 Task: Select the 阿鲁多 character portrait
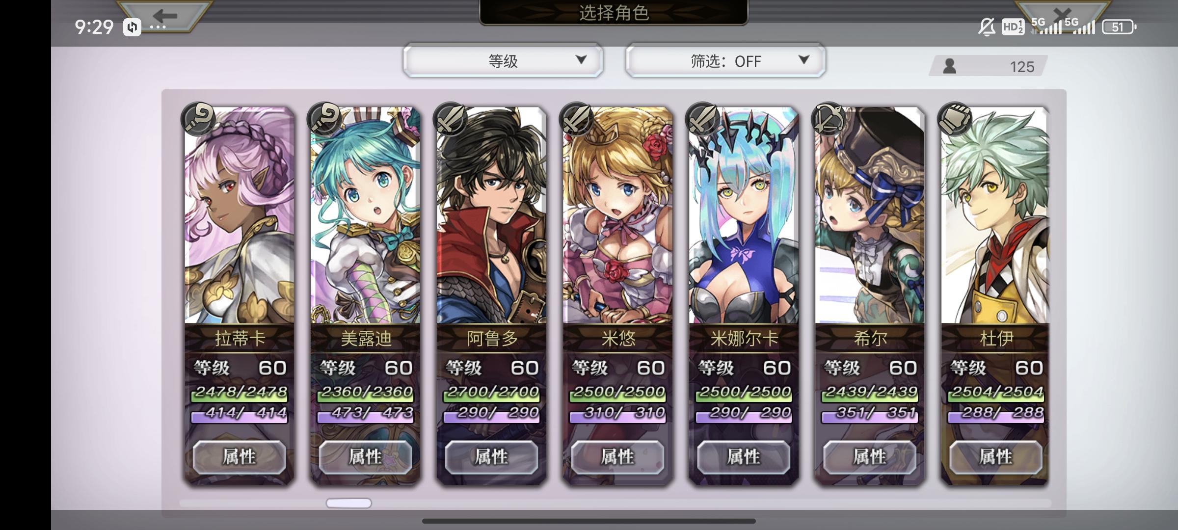[491, 216]
